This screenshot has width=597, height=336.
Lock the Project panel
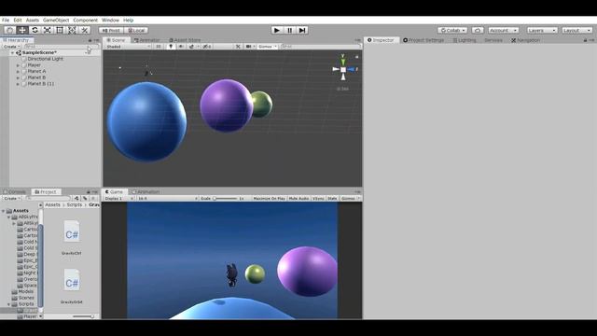(x=89, y=192)
